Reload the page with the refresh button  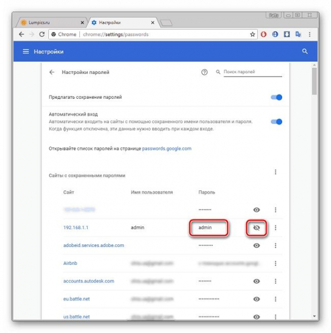42,34
